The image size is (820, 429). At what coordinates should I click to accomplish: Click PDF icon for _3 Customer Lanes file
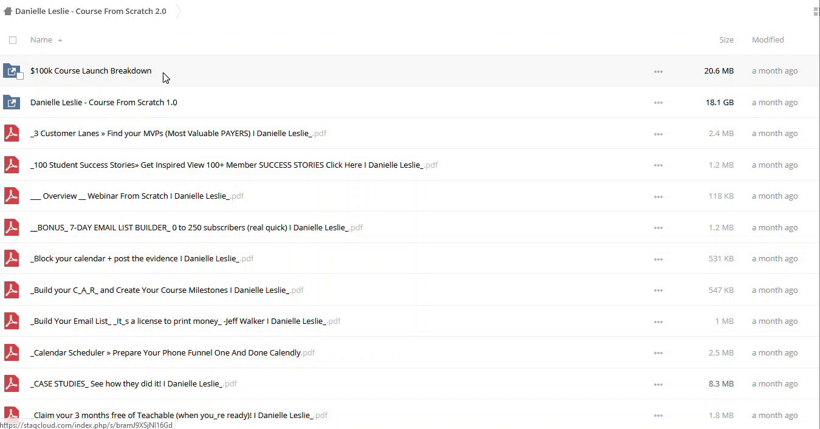coord(12,134)
